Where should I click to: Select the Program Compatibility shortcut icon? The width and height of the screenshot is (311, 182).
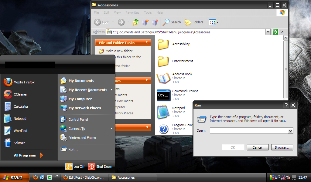[x=164, y=129]
